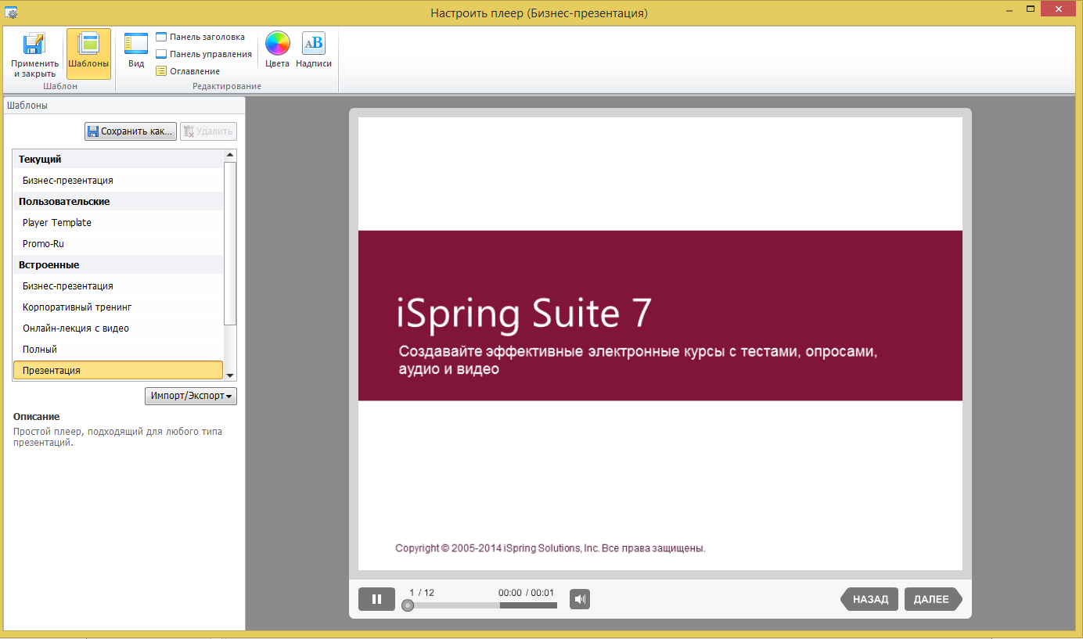
Task: Click the ДАЛЕЕ next slide button
Action: [933, 599]
